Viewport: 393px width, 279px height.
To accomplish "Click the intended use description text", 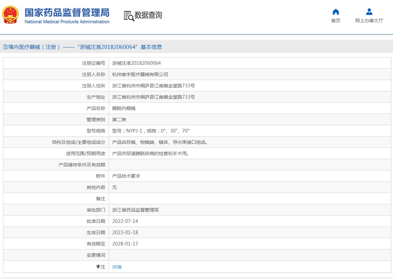I will pos(151,153).
